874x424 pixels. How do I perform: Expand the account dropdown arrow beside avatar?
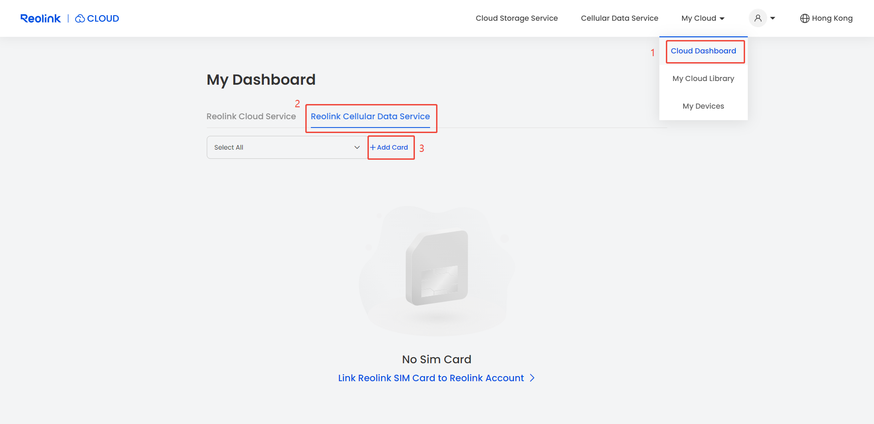click(x=773, y=18)
